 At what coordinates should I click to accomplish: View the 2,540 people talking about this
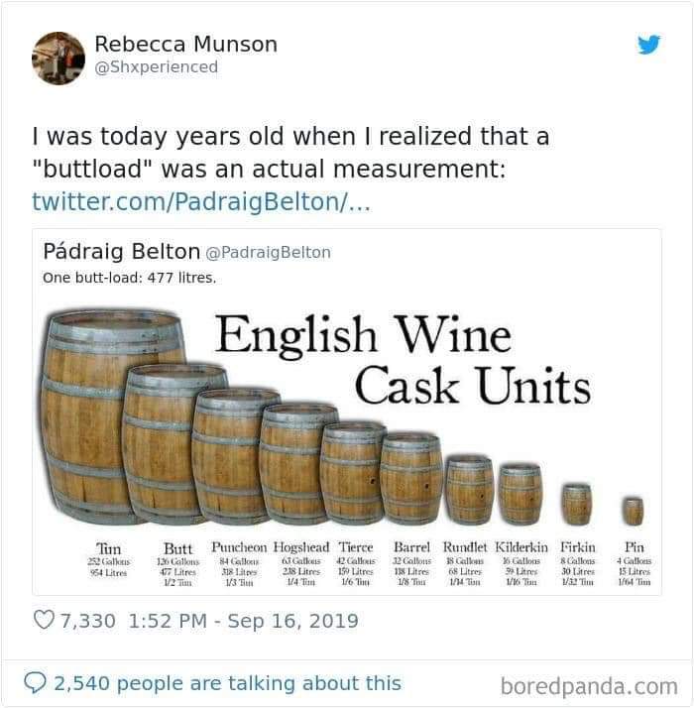(x=227, y=683)
